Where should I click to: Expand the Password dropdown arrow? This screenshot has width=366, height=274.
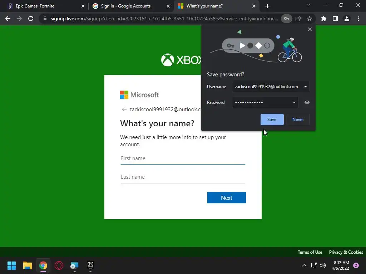(294, 102)
